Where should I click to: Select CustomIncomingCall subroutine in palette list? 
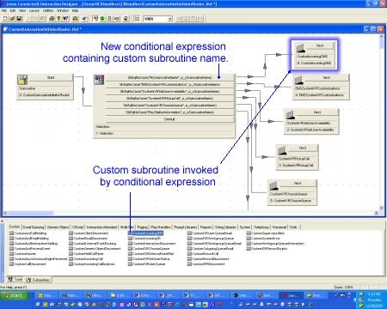(x=86, y=259)
